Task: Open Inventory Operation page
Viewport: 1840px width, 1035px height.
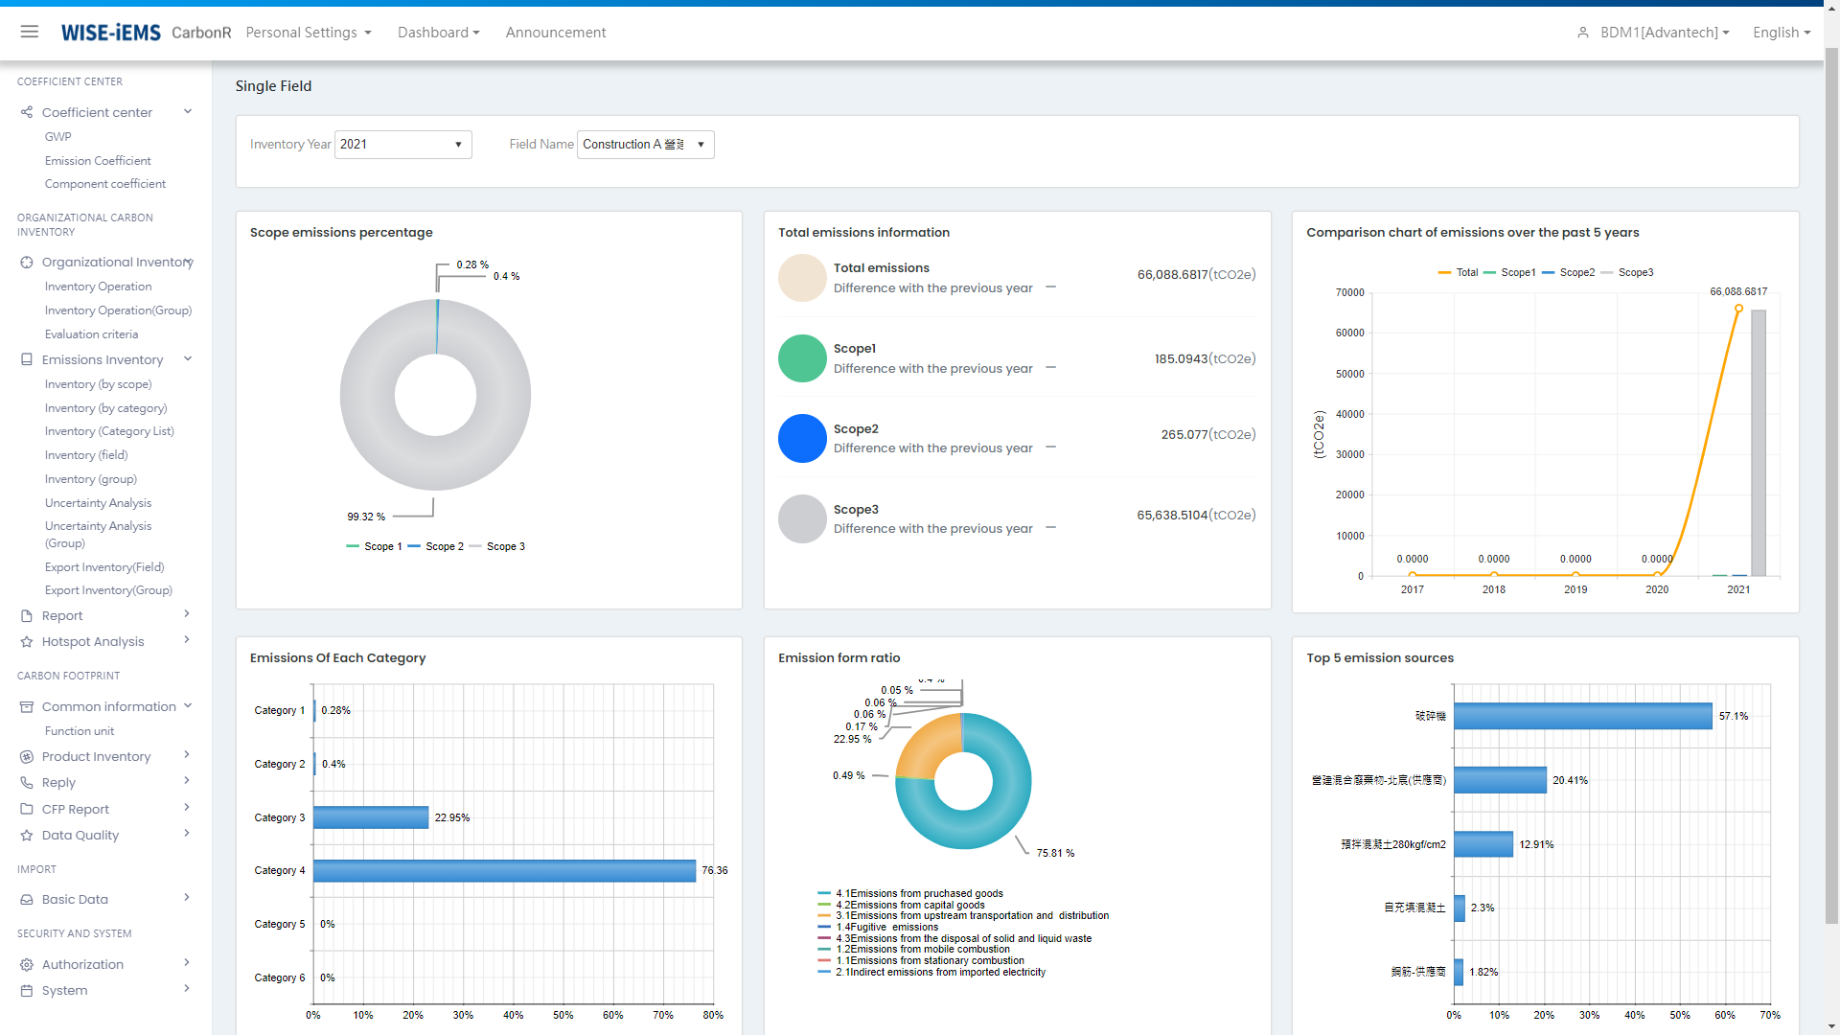Action: click(99, 287)
